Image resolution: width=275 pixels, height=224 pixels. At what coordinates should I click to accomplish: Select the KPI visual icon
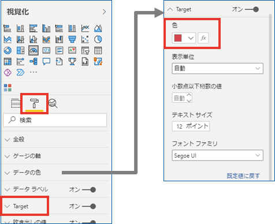[72, 50]
